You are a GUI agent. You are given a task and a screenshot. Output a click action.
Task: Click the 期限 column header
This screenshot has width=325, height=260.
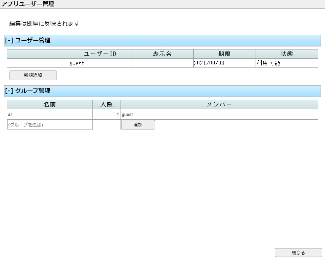click(x=224, y=54)
